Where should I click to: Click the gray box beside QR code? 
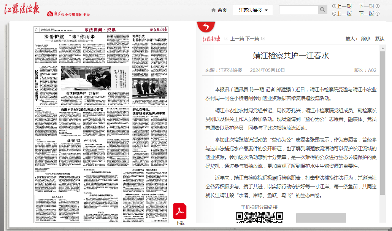click(321, 217)
